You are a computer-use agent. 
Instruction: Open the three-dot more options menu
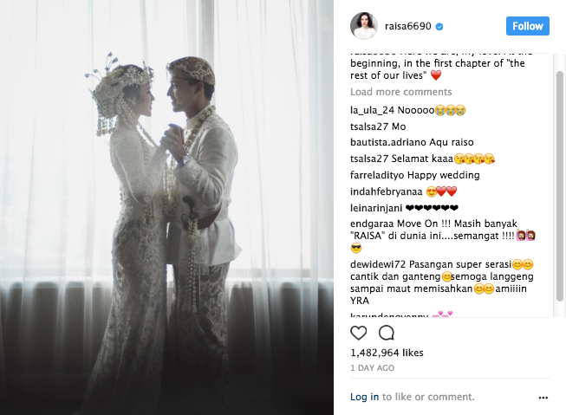coord(543,398)
